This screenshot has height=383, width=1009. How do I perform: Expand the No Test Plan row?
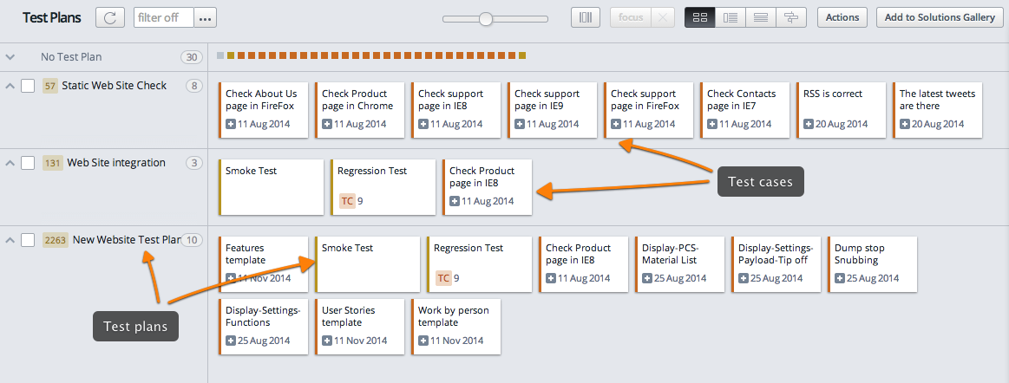pyautogui.click(x=10, y=57)
